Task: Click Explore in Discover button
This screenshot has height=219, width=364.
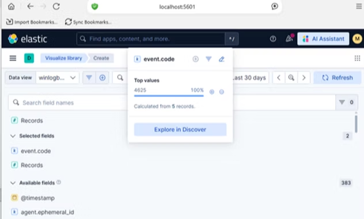Action: [180, 129]
